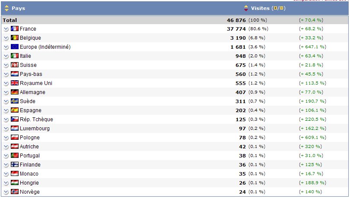Expand the Monaco row chevron
The width and height of the screenshot is (350, 198).
[x=6, y=174]
